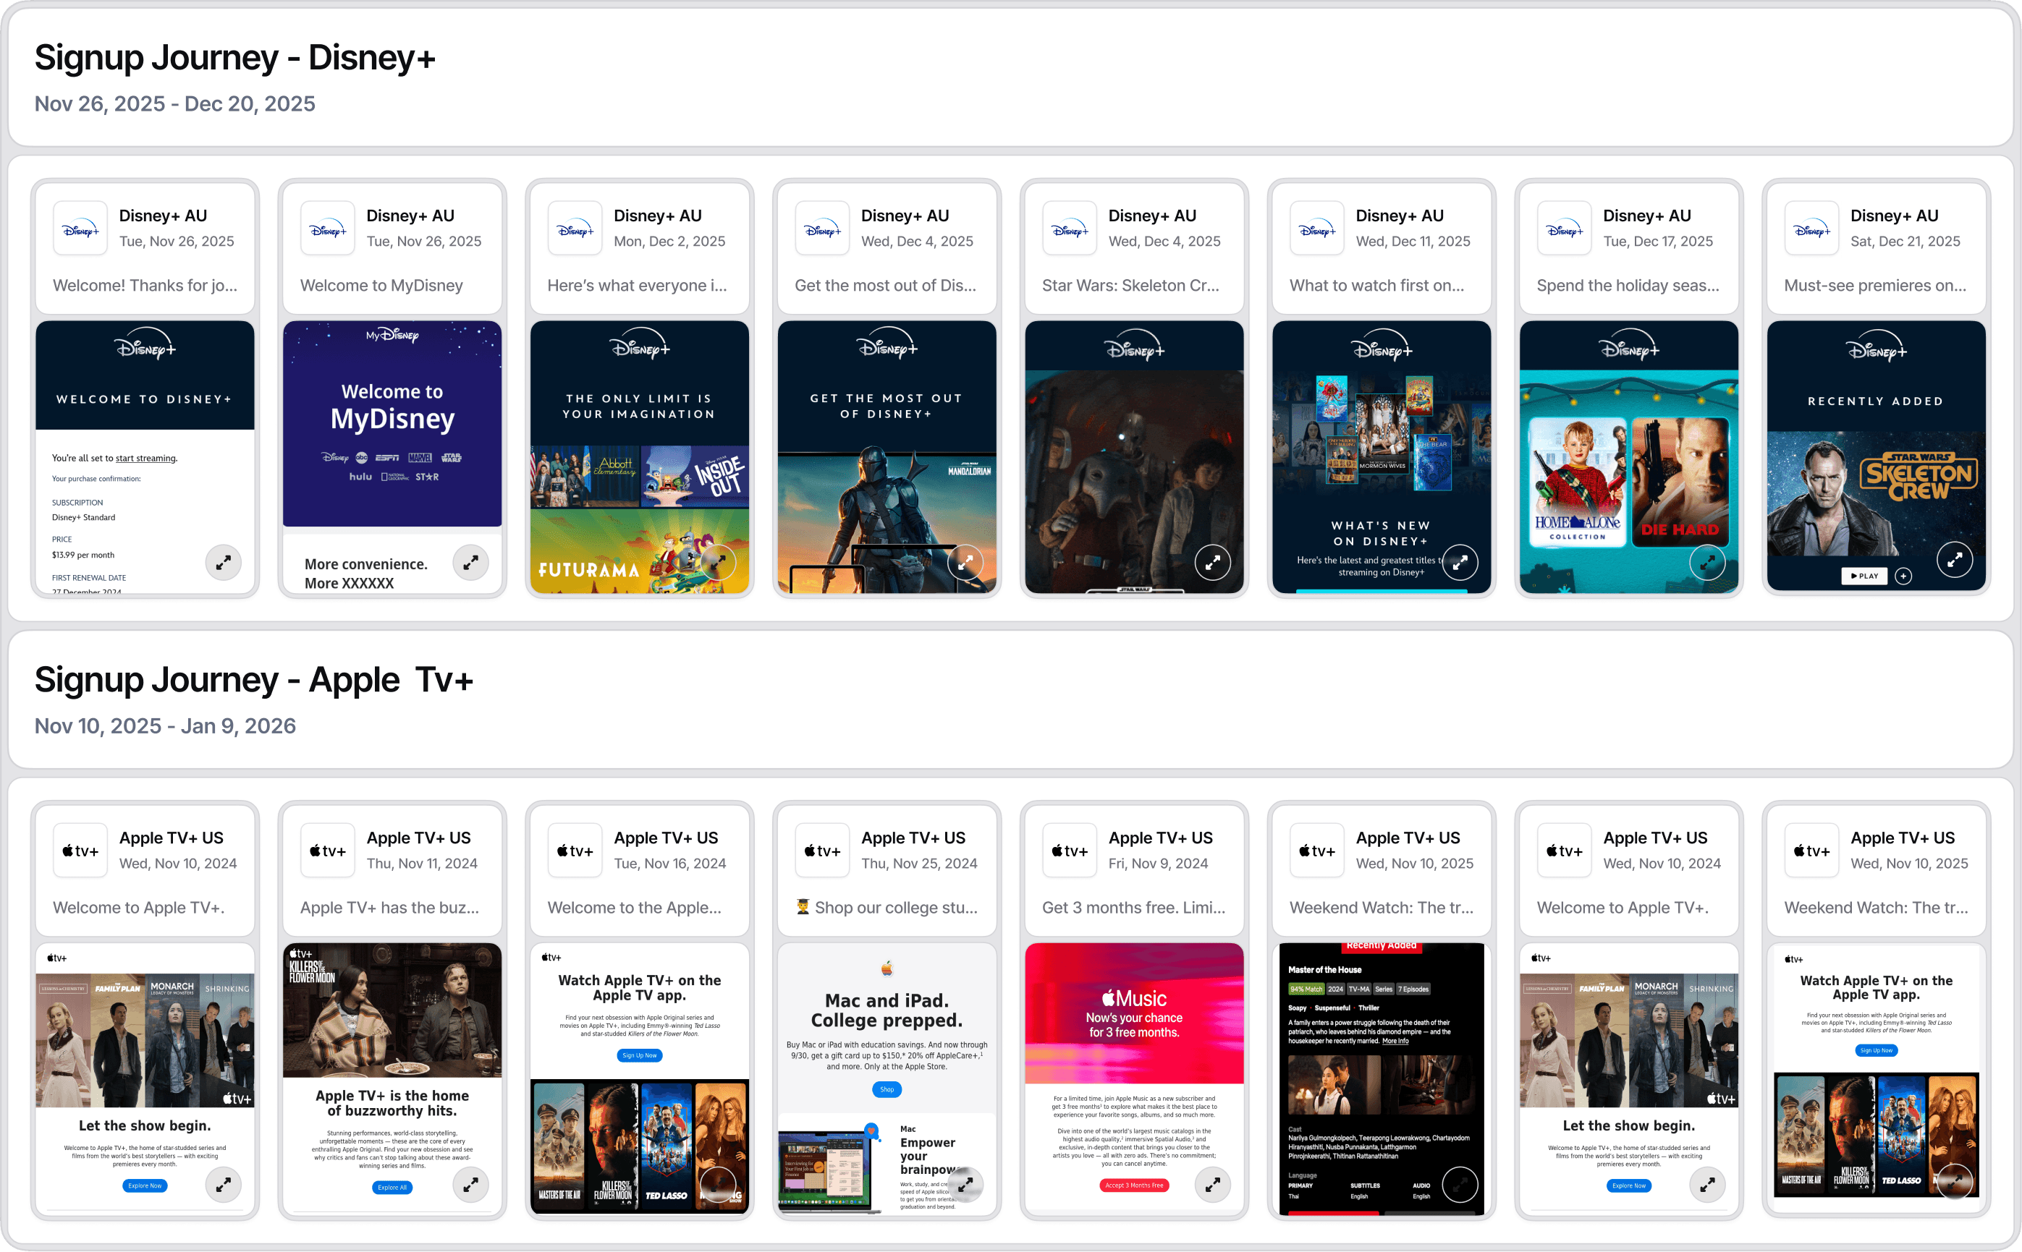Expand the Mandalorian email preview

[x=965, y=562]
